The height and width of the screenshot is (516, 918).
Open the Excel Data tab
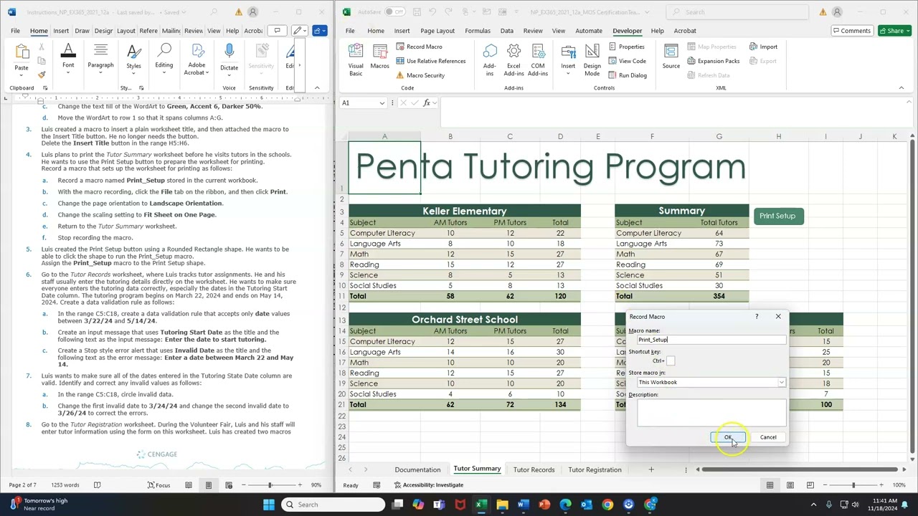pos(506,31)
